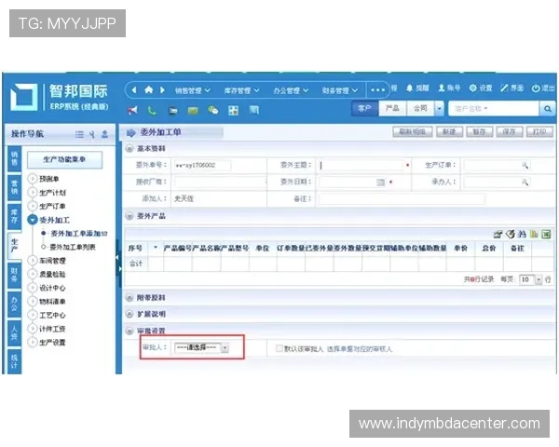Expand 扩展说明 section
Viewport: 559px width, 447px height.
point(130,314)
